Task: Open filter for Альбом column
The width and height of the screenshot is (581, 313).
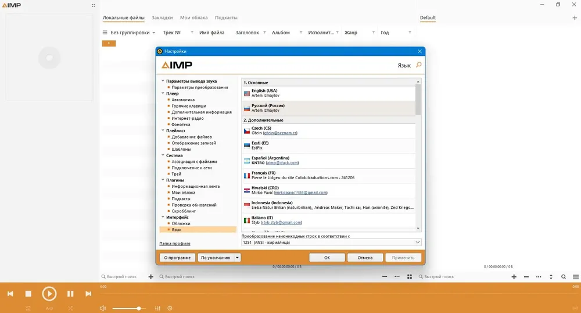Action: point(301,33)
